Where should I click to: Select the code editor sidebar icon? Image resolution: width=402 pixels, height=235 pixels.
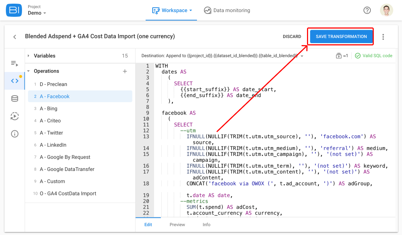(15, 81)
